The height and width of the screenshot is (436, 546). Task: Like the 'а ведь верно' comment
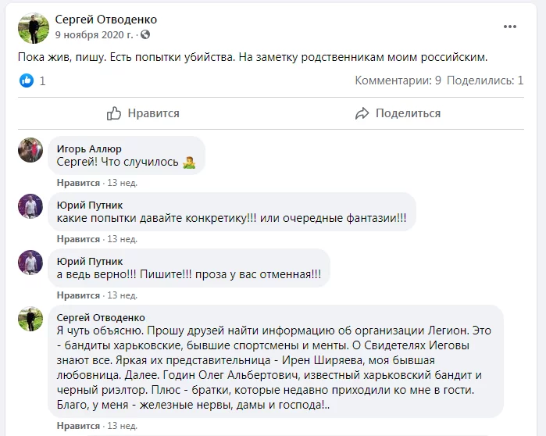point(78,295)
